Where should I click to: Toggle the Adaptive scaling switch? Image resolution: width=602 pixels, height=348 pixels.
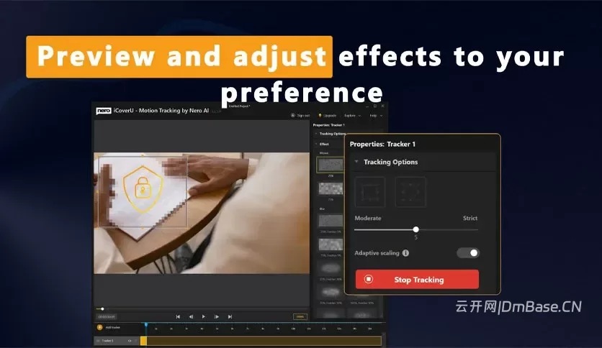pos(468,253)
